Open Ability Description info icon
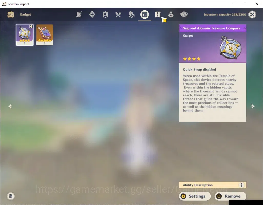The height and width of the screenshot is (205, 263). (241, 185)
